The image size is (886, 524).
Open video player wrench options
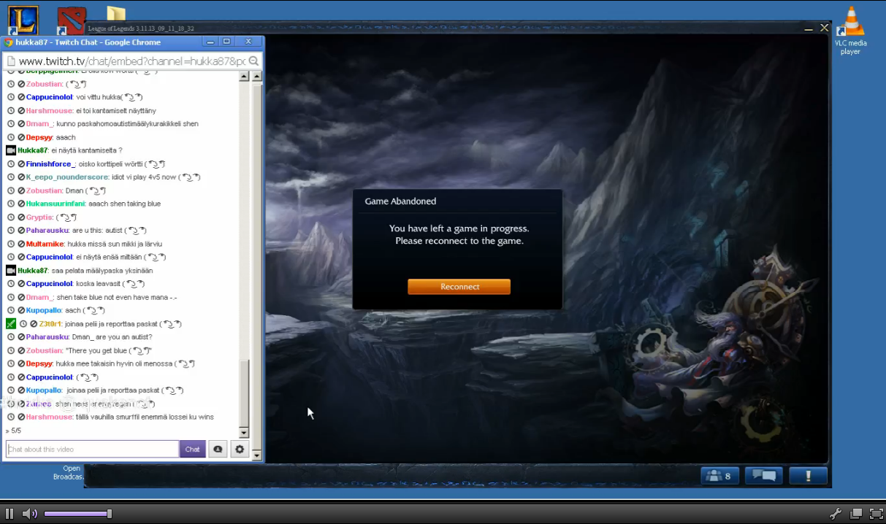836,514
